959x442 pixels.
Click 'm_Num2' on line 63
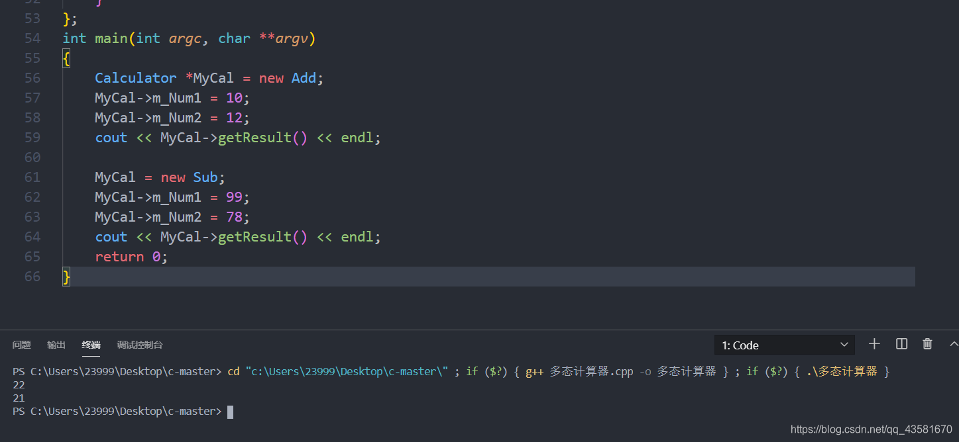tap(176, 217)
